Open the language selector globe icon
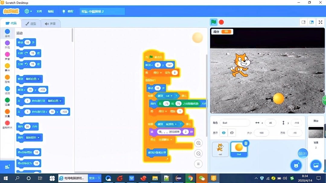The image size is (326, 183). click(27, 11)
